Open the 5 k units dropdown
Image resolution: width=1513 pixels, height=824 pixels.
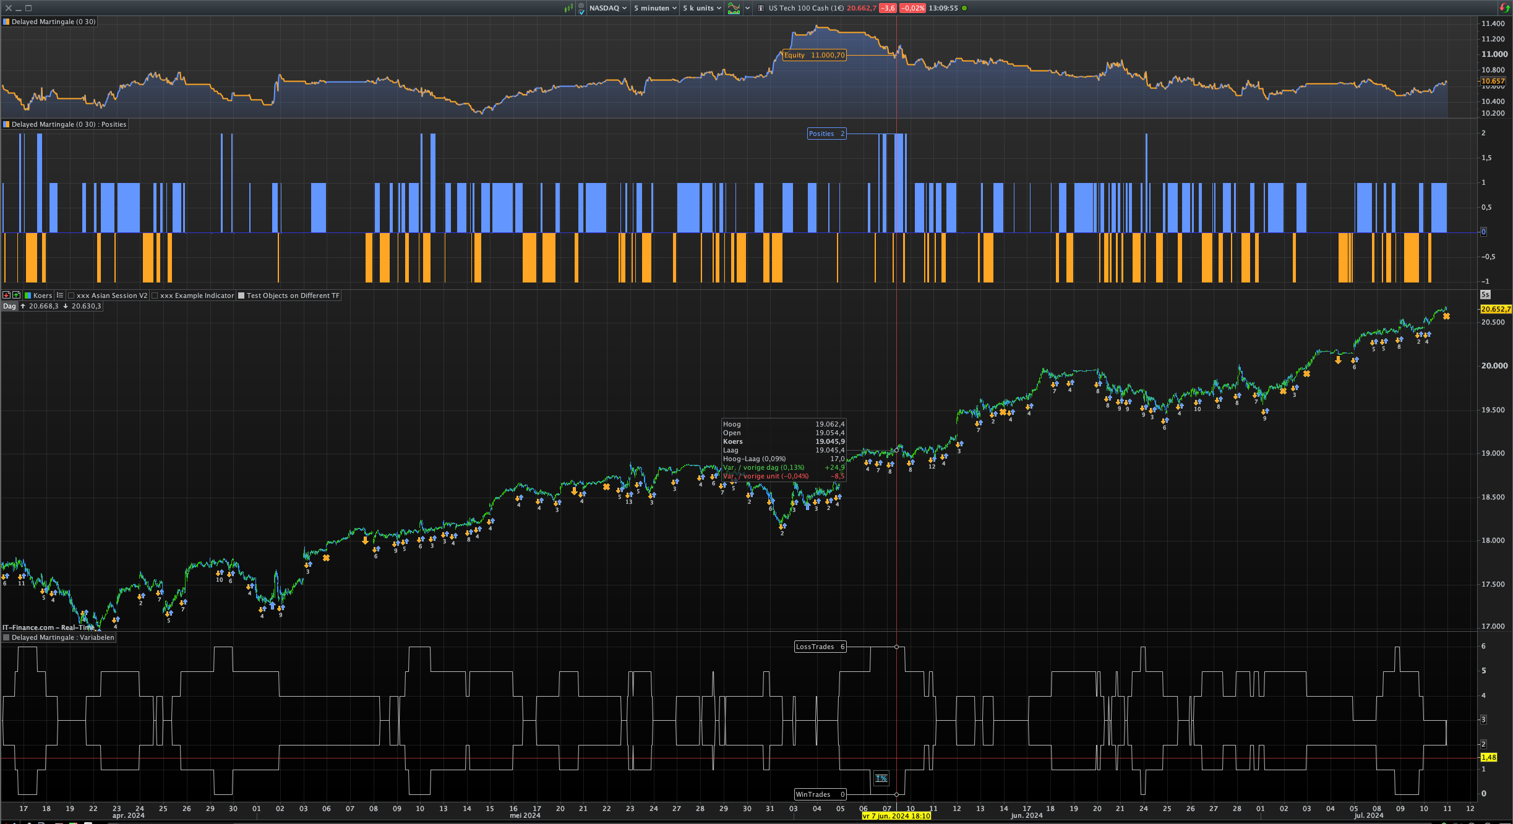tap(701, 8)
